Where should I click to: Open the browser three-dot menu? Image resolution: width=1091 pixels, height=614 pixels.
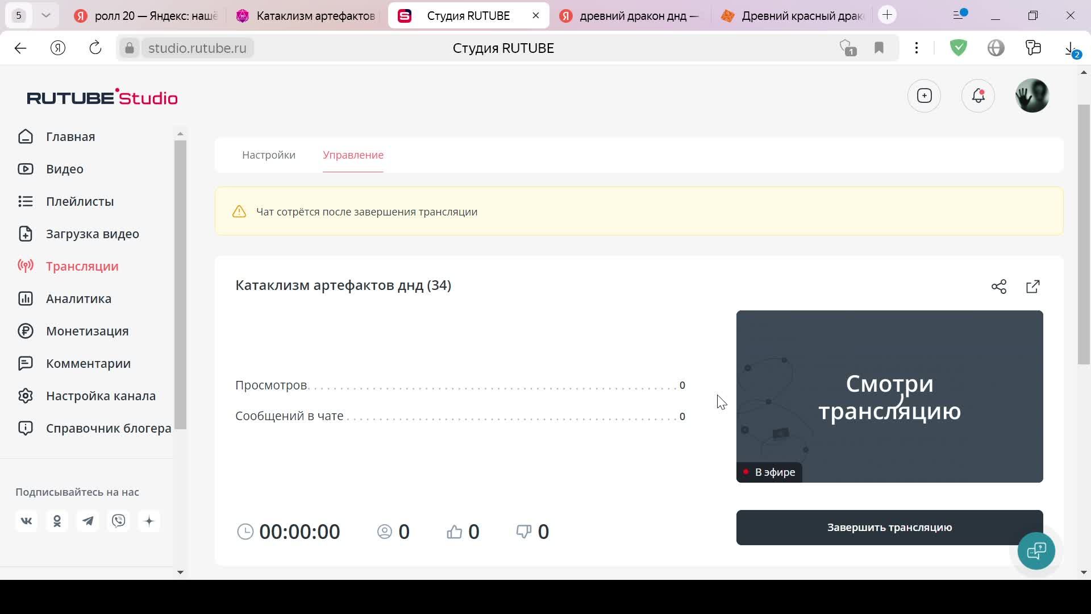(916, 48)
